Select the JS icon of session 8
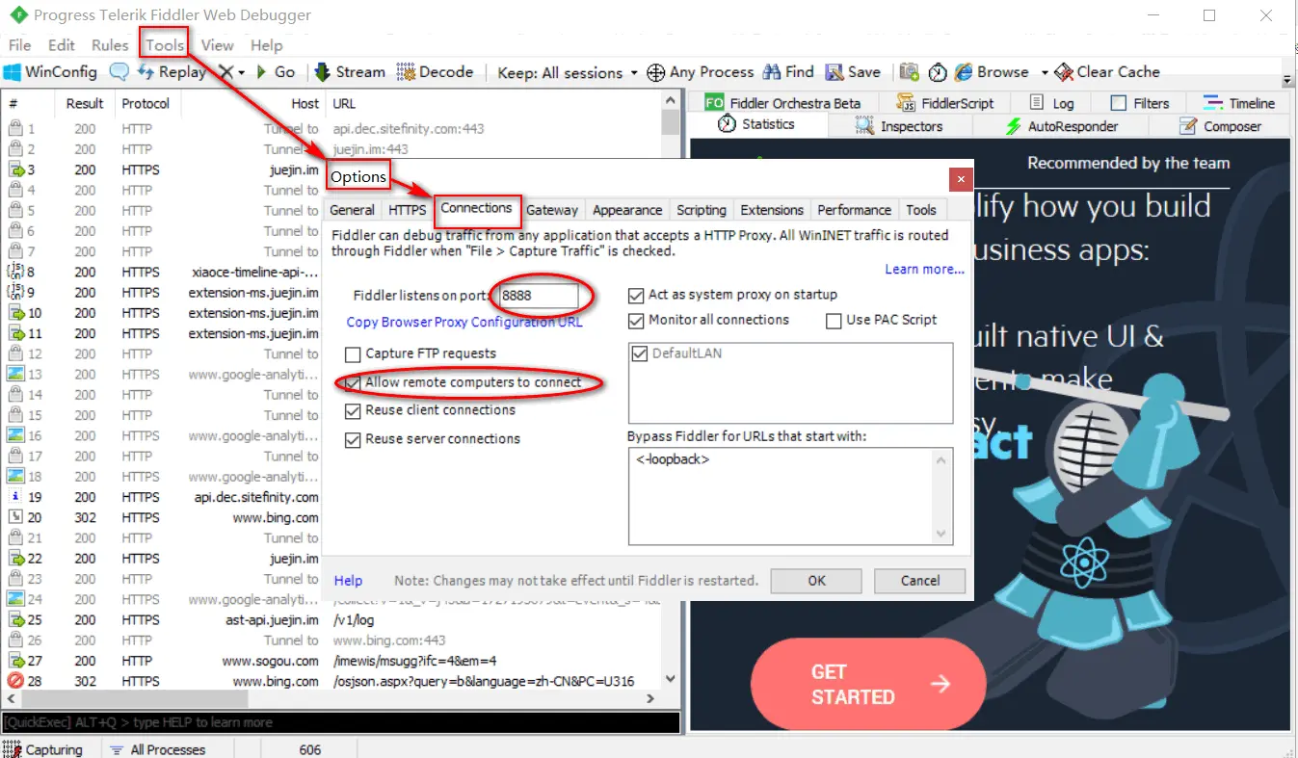The image size is (1298, 758). tap(16, 272)
